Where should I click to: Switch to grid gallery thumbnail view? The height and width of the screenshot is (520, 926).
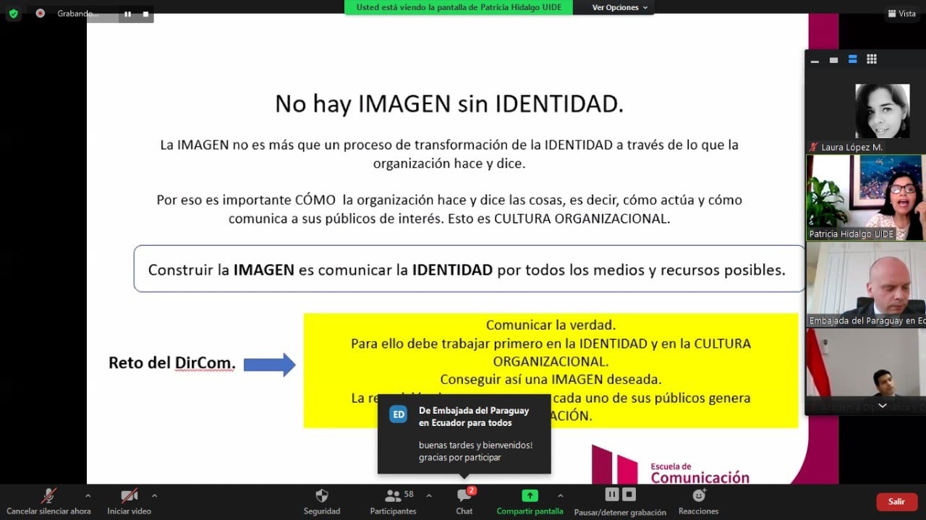pyautogui.click(x=872, y=59)
